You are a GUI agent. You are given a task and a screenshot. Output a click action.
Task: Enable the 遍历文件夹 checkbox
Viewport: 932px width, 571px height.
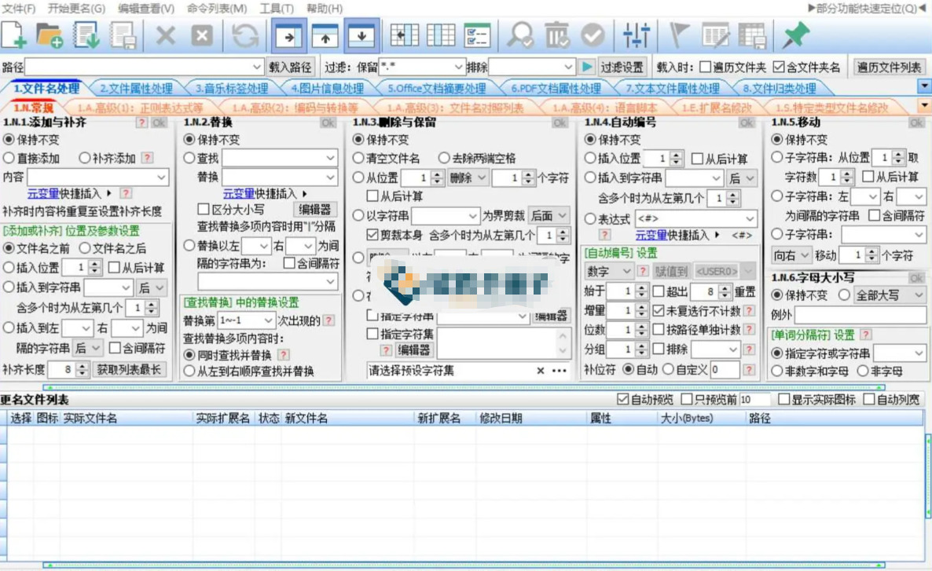tap(705, 67)
